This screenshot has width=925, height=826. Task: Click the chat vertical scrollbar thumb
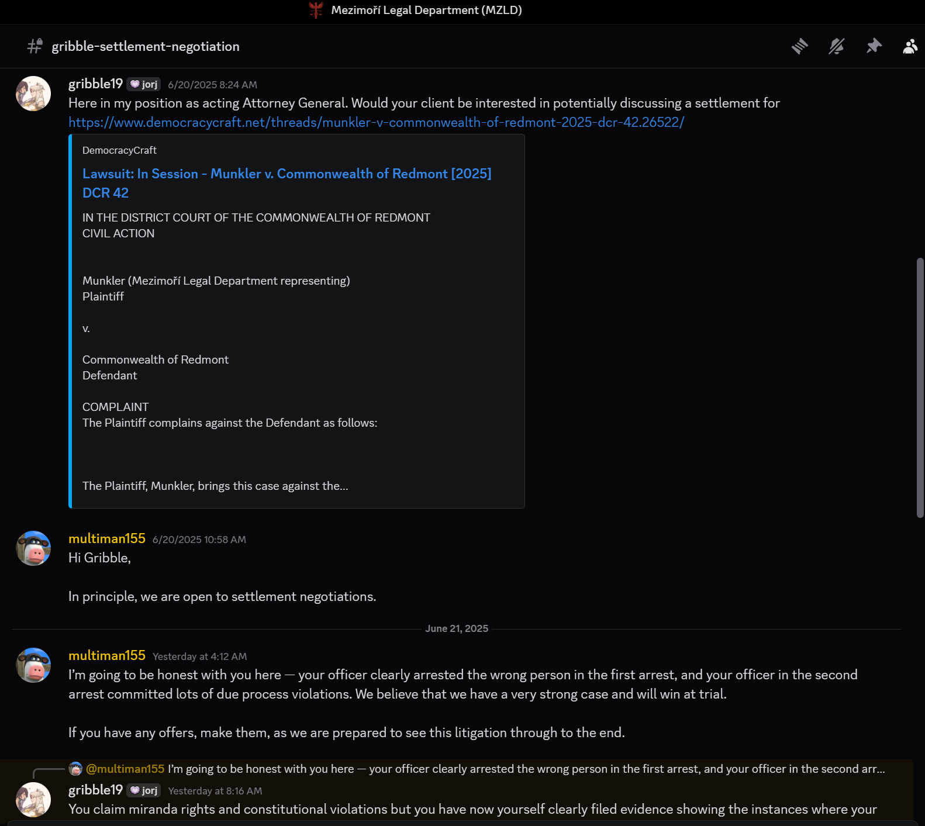(x=920, y=387)
